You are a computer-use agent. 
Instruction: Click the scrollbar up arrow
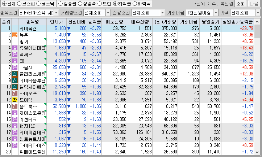[x=257, y=22]
